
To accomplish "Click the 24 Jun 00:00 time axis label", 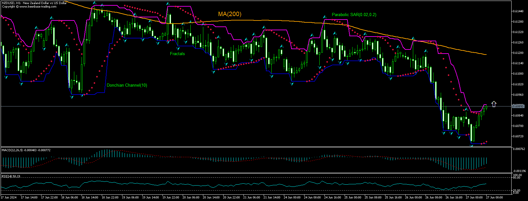I will click(x=292, y=198).
